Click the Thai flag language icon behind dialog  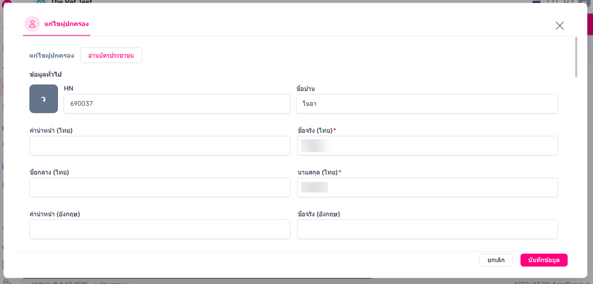[536, 1]
